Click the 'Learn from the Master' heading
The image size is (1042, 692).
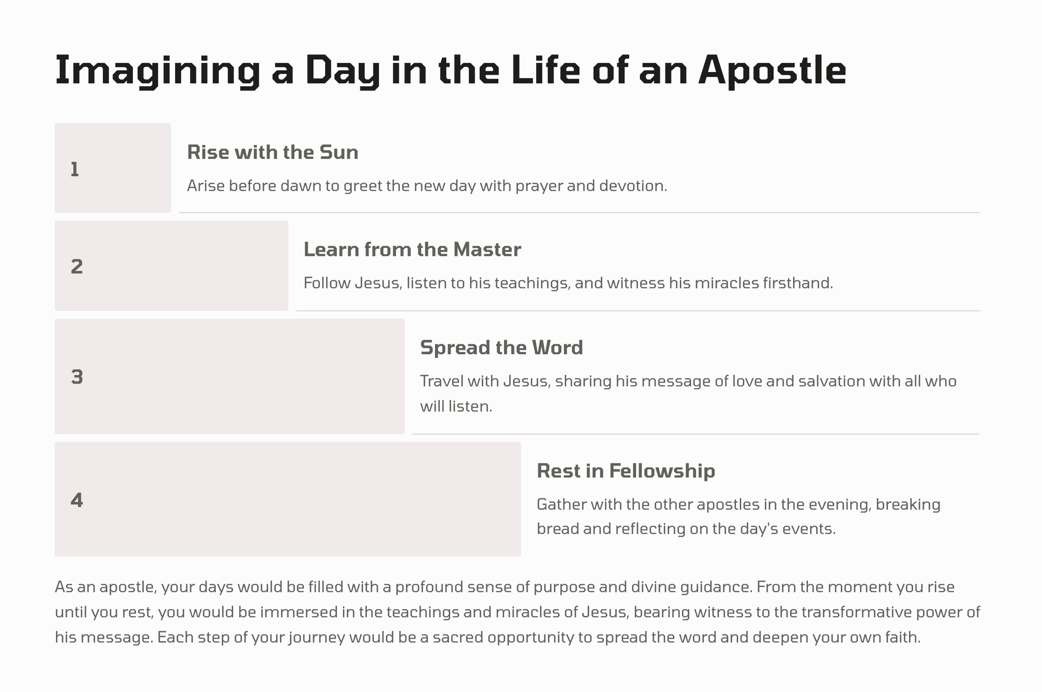click(x=412, y=250)
